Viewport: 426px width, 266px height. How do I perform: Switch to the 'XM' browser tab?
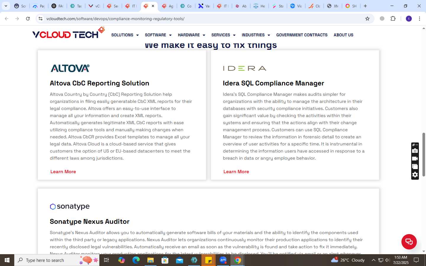point(333,6)
